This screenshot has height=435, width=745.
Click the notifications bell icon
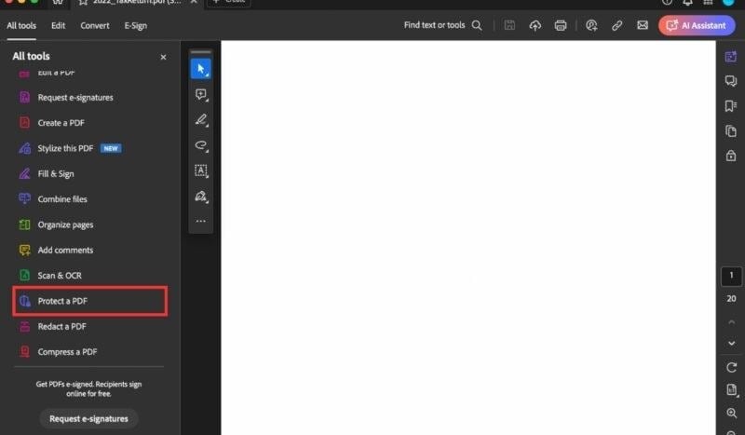point(687,2)
